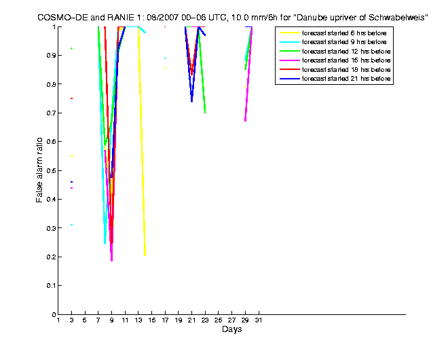Image resolution: width=448 pixels, height=353 pixels.
Task: Click x-axis tick label 3
Action: pos(71,320)
